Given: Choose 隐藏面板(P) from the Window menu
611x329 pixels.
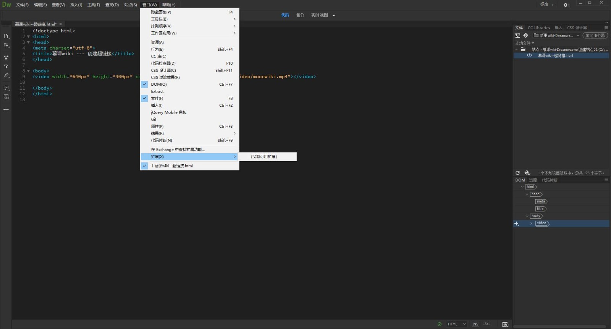Looking at the screenshot, I should [x=190, y=12].
